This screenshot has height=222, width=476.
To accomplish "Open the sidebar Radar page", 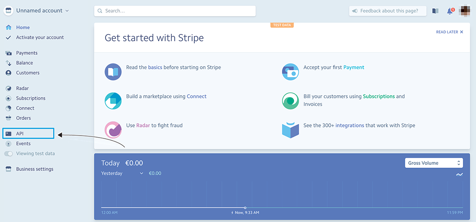I will click(23, 88).
